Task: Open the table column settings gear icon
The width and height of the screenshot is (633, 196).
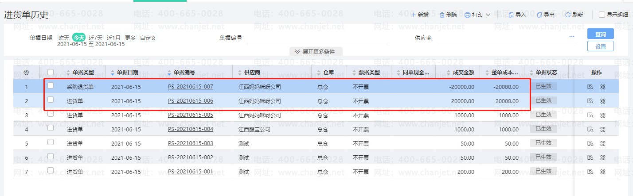Action: 26,72
